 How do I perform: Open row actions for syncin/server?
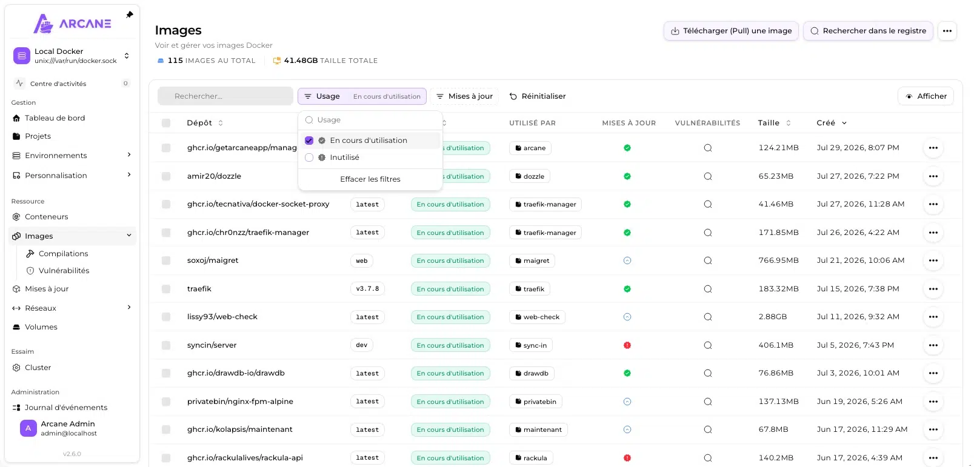coord(933,345)
